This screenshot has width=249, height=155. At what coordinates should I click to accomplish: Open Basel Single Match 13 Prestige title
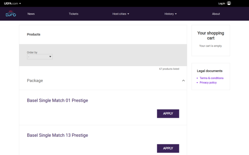click(58, 135)
